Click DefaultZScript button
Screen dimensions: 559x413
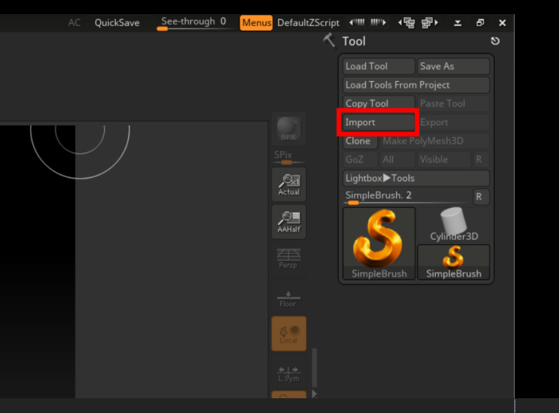(x=308, y=23)
